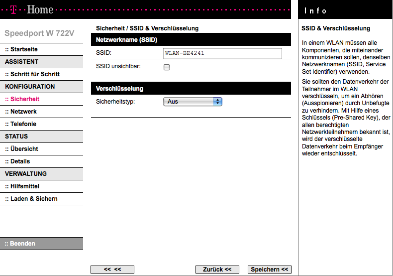393x276 pixels.
Task: Save settings with Speichern <<
Action: click(x=270, y=270)
